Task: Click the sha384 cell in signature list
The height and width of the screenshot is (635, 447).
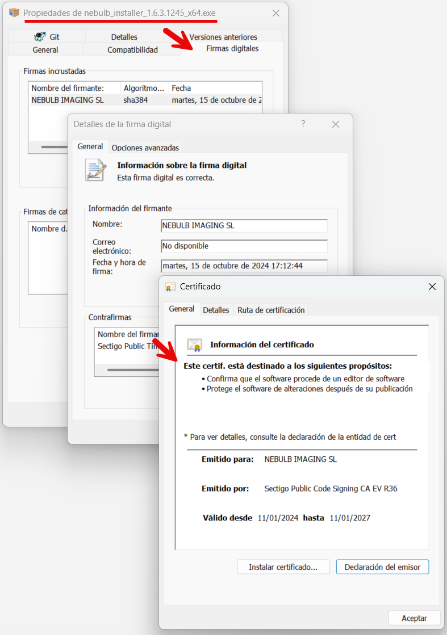Action: (x=136, y=100)
